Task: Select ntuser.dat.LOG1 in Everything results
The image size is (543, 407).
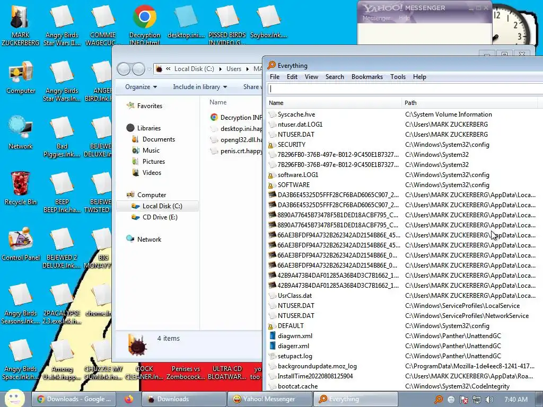Action: (300, 124)
